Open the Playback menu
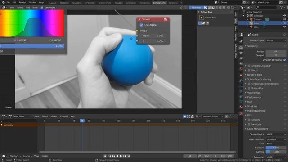288x162 pixels. tap(15, 156)
